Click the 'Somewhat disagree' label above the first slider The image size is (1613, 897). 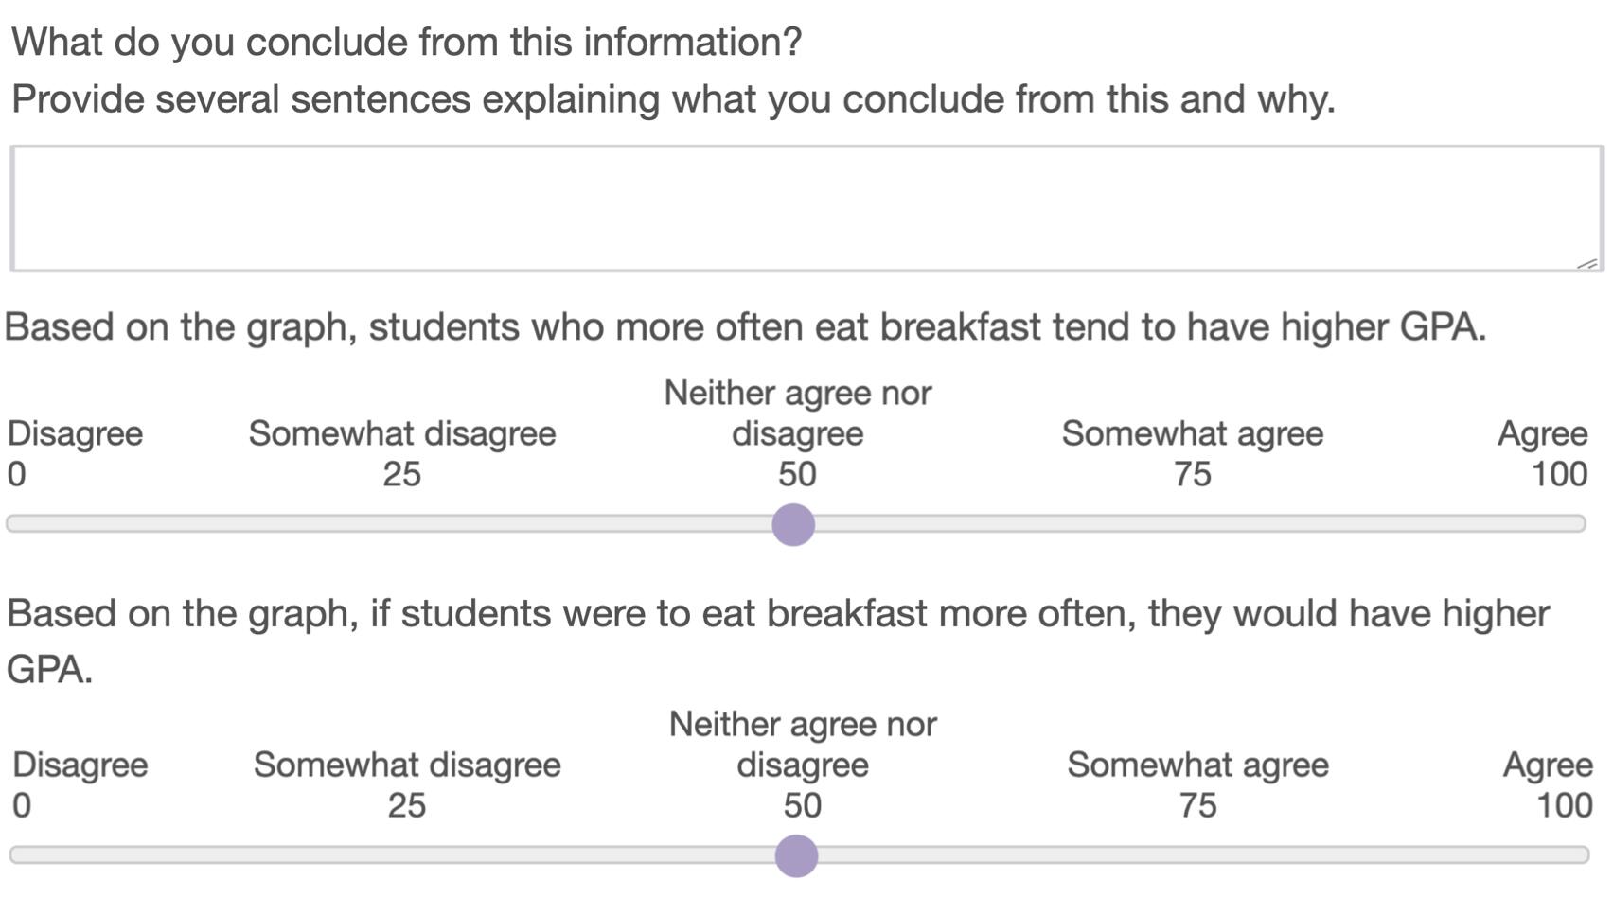click(x=402, y=433)
